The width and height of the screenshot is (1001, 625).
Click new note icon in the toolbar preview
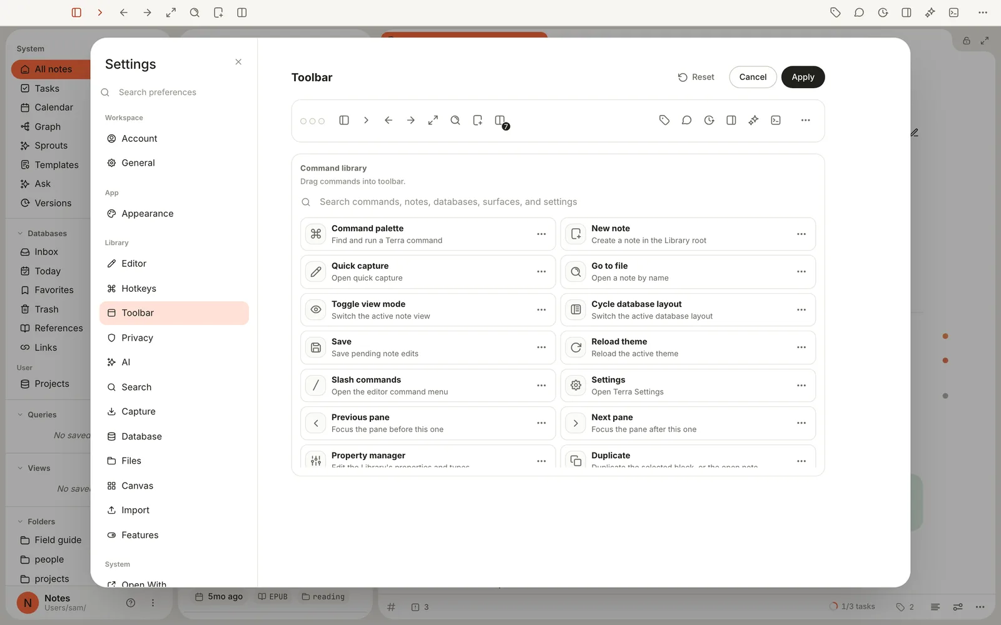point(477,120)
